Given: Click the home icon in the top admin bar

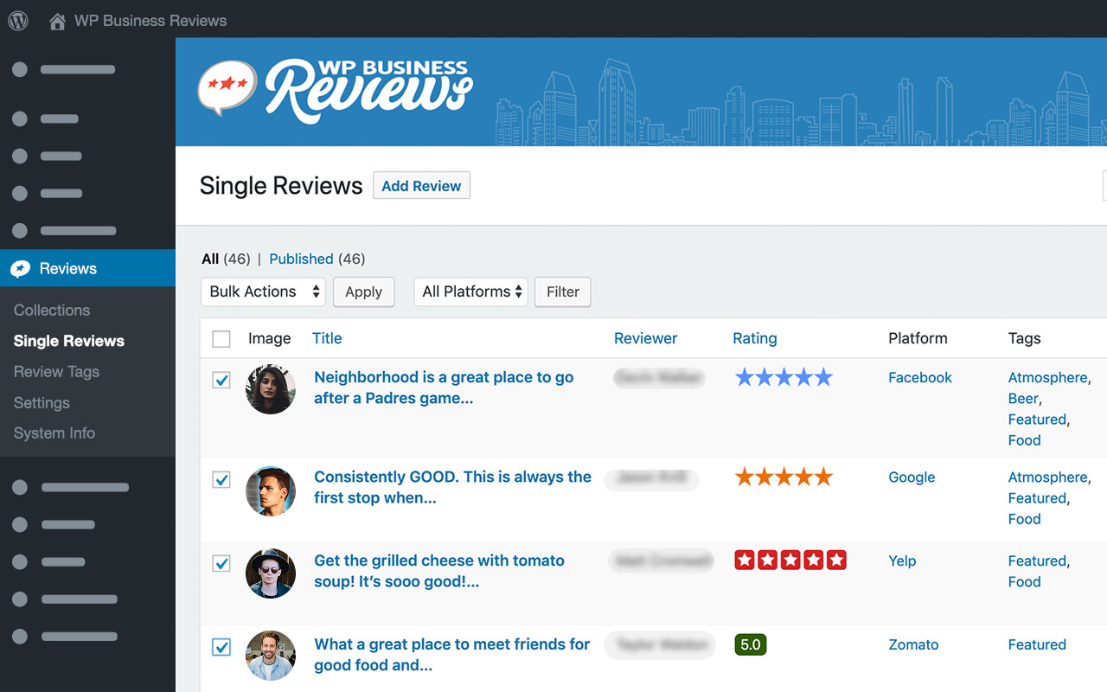Looking at the screenshot, I should coord(57,19).
